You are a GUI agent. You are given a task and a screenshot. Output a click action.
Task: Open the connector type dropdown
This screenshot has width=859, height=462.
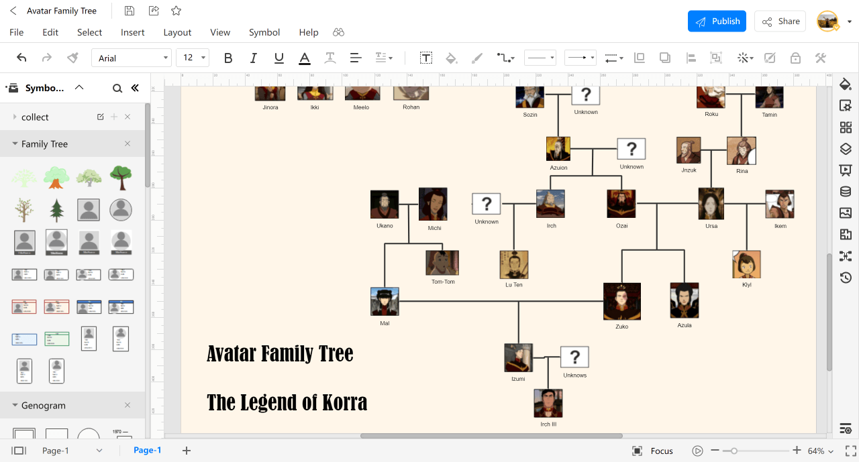point(506,58)
